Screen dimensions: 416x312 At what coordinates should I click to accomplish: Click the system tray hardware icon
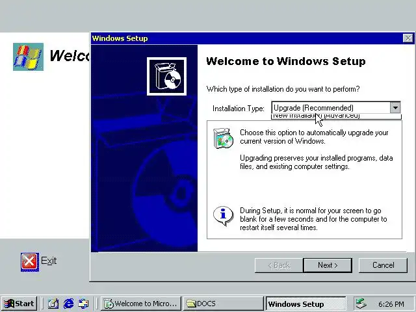361,304
